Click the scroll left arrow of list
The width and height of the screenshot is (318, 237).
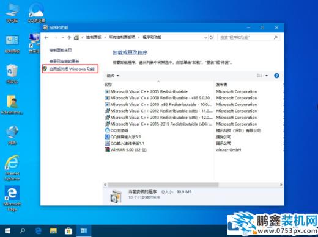point(105,185)
